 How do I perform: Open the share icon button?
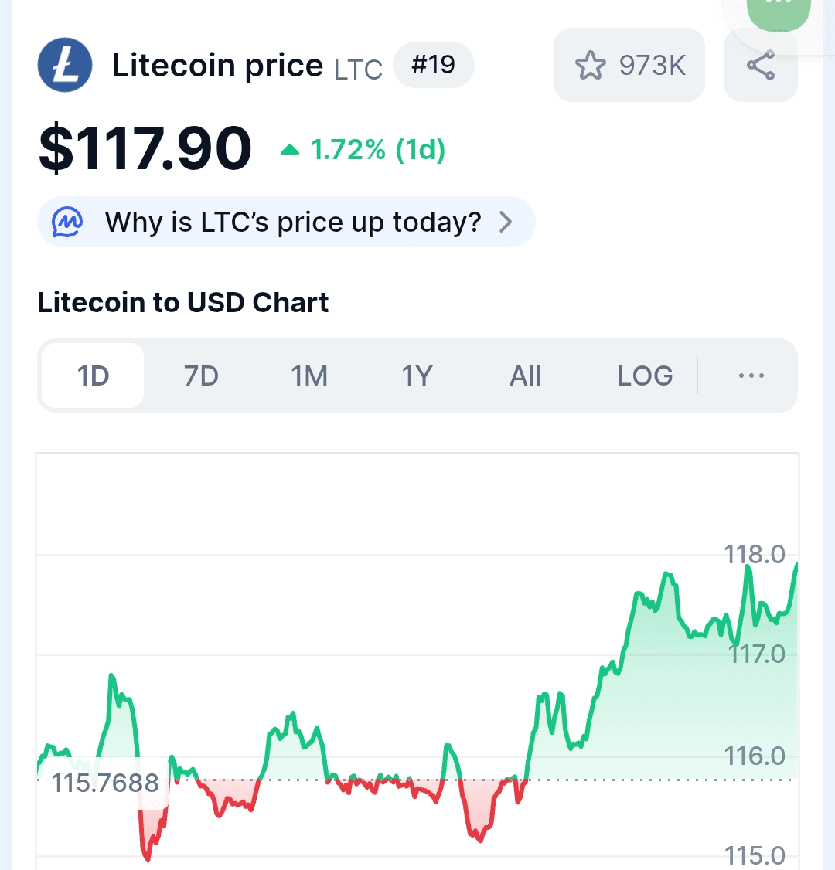pyautogui.click(x=761, y=65)
